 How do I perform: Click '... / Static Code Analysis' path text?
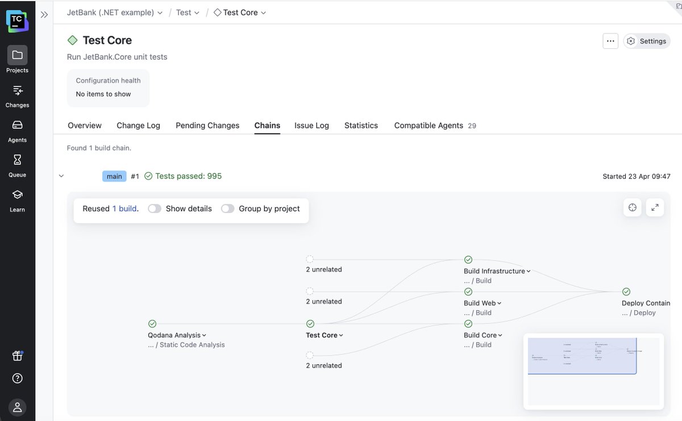pos(186,345)
